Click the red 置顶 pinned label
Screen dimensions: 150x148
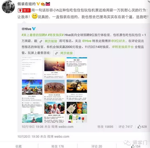(x=24, y=10)
